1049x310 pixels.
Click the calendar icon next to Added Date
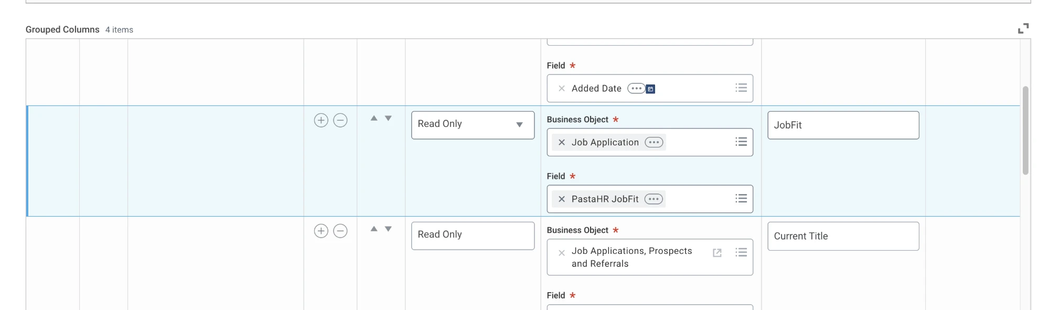[650, 89]
